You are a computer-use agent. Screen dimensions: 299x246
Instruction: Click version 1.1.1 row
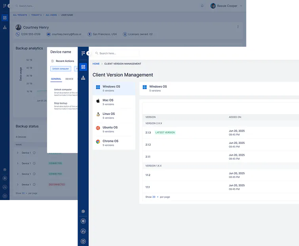(x=221, y=187)
